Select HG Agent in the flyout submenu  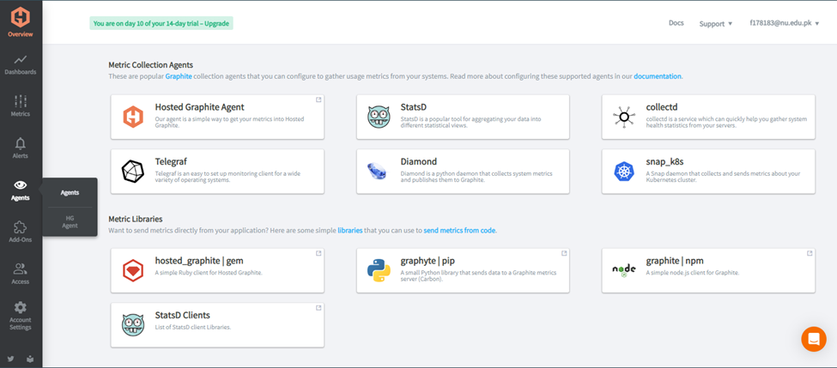[70, 222]
